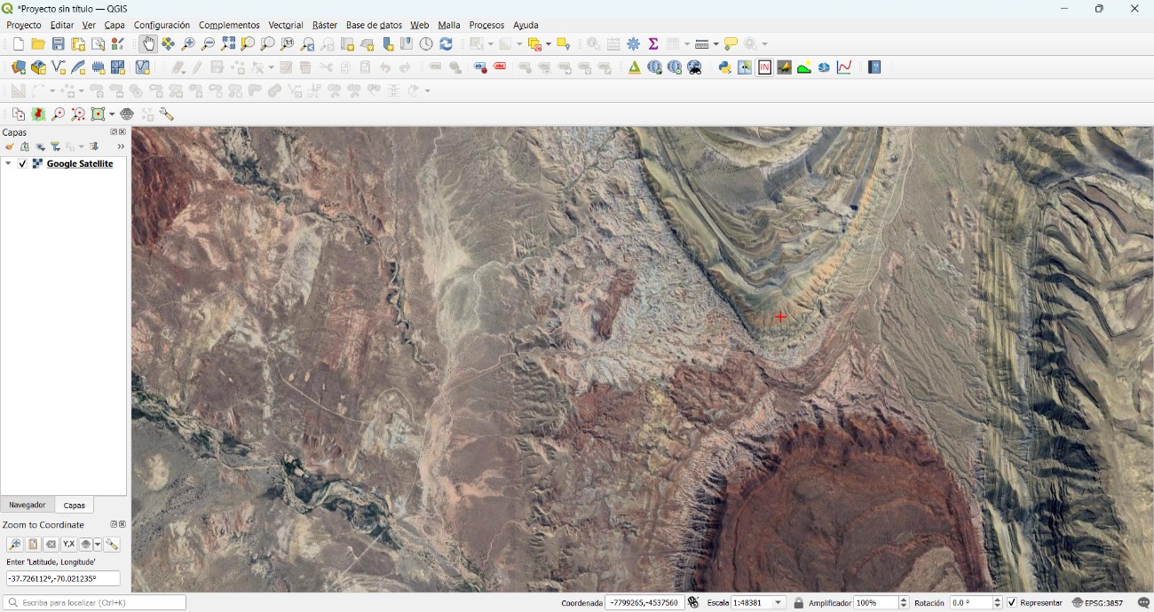Click the wrench settings icon in lower toolbar
The image size is (1154, 612).
[167, 114]
